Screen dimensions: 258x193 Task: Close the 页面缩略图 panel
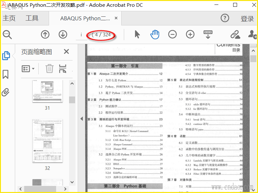click(66, 52)
